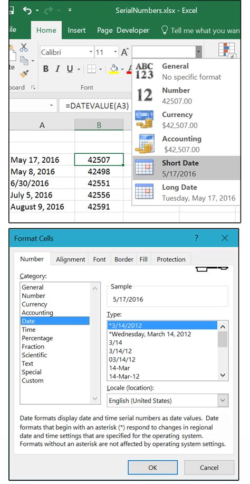The width and height of the screenshot is (250, 484).
Task: Open the Page Layout ribbon tab
Action: pyautogui.click(x=104, y=30)
